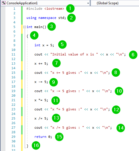Click green annotation circle number 10
The image size is (139, 151).
pyautogui.click(x=119, y=91)
